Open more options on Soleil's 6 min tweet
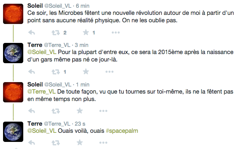 click(116, 32)
